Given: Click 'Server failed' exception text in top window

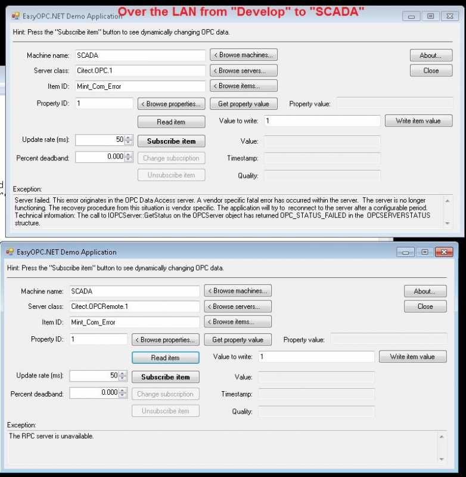Looking at the screenshot, I should tap(222, 212).
